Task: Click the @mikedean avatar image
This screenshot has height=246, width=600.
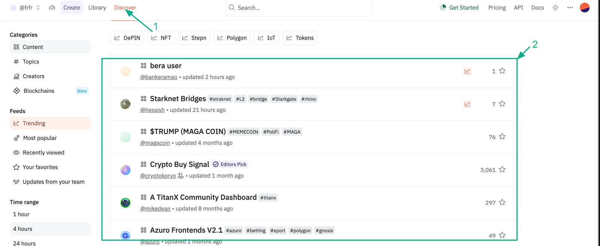Action: [x=125, y=203]
